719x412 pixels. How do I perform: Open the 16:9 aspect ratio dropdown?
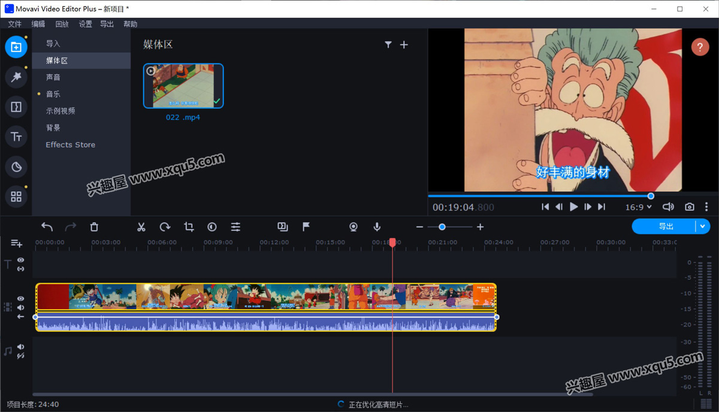(639, 207)
